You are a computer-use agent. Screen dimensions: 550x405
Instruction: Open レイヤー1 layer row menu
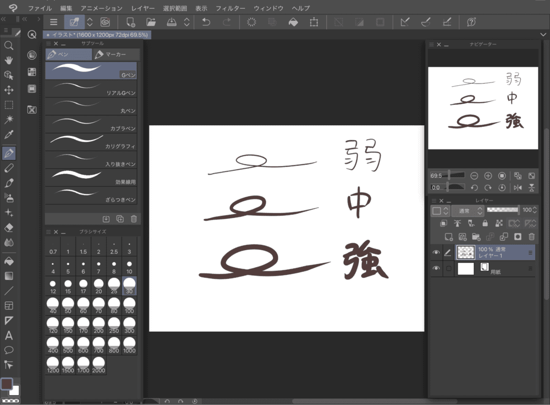coord(530,253)
